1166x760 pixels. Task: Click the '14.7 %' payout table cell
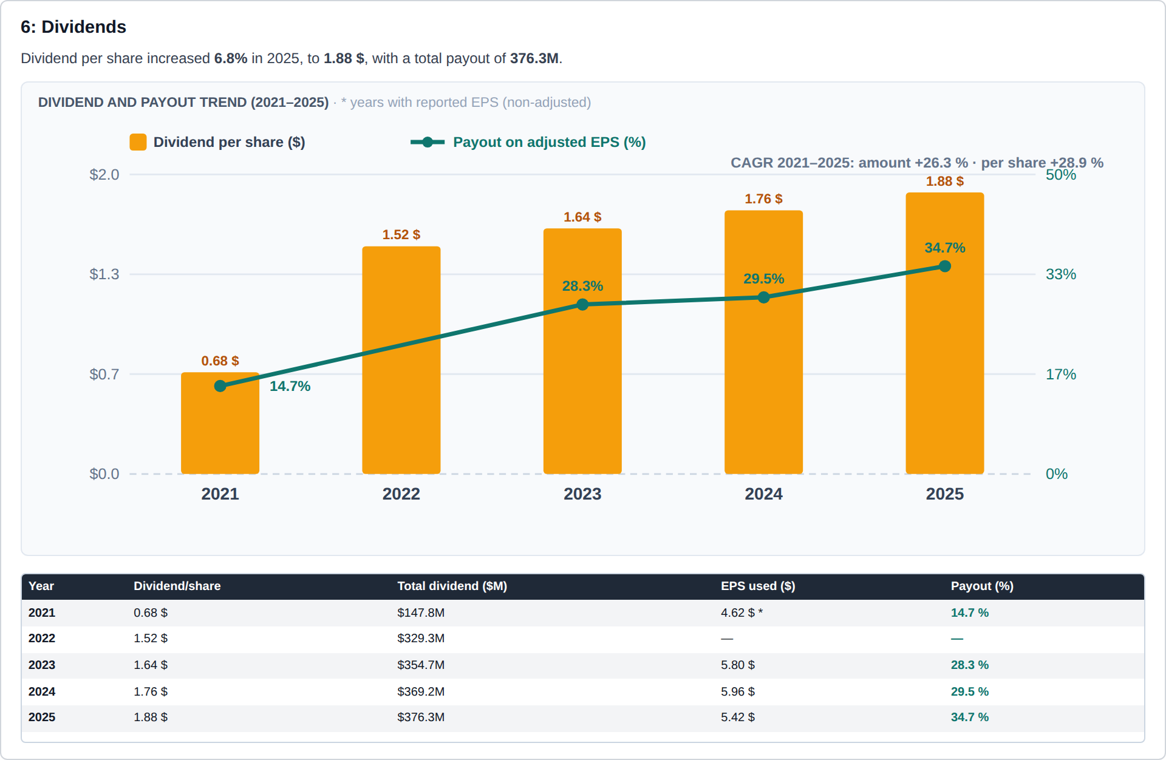click(970, 613)
